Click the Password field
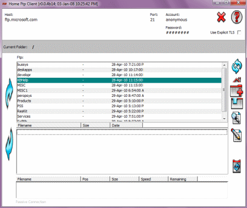This screenshot has height=208, width=247. click(x=177, y=33)
